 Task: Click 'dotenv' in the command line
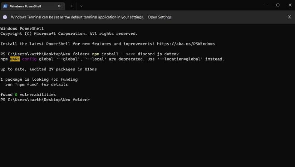(171, 54)
